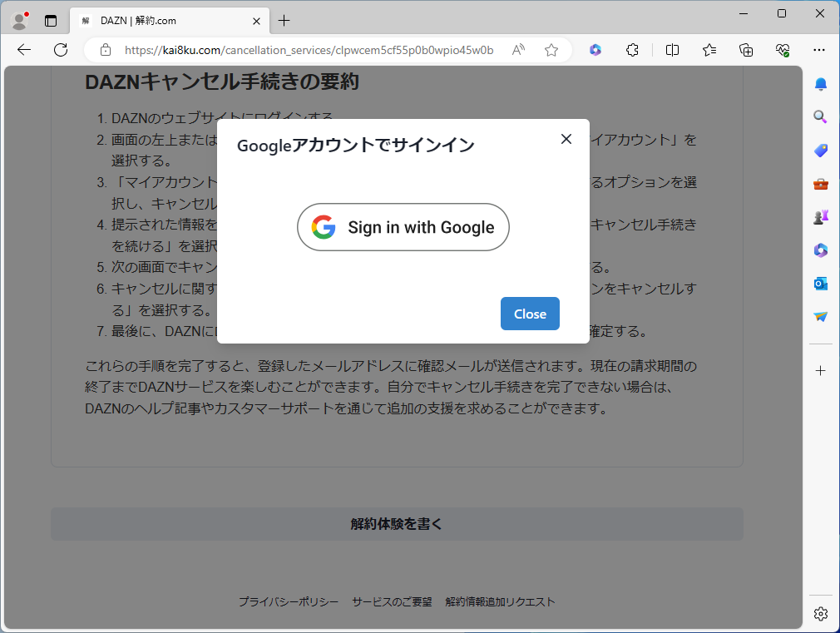Open notifications from the Edge sidebar
The image size is (840, 633).
coord(820,83)
